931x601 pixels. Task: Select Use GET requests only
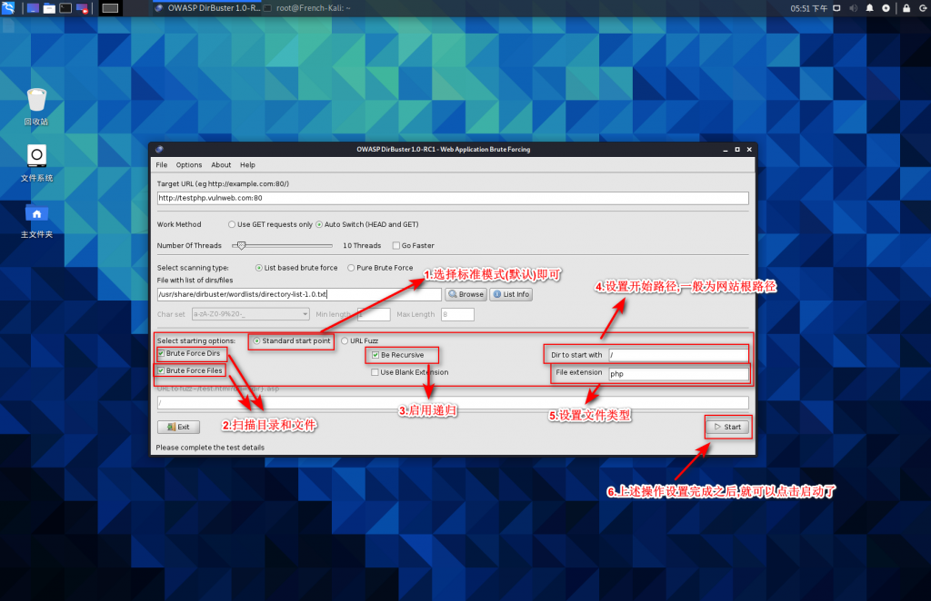coord(270,224)
